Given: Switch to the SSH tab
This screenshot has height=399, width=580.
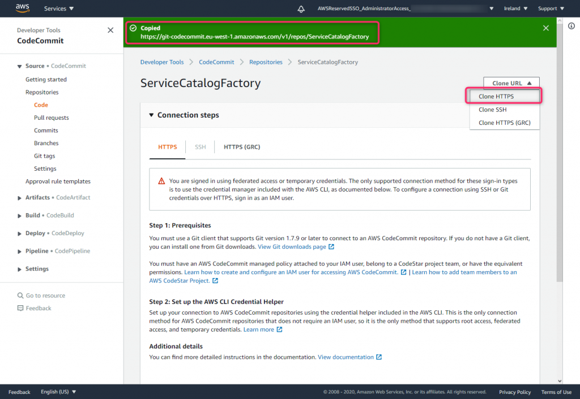Looking at the screenshot, I should [x=200, y=147].
